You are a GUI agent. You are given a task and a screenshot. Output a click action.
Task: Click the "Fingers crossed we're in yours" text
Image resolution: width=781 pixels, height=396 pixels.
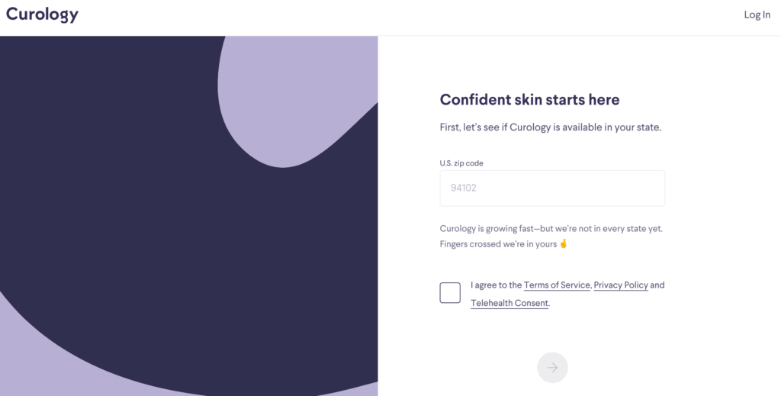tap(498, 244)
